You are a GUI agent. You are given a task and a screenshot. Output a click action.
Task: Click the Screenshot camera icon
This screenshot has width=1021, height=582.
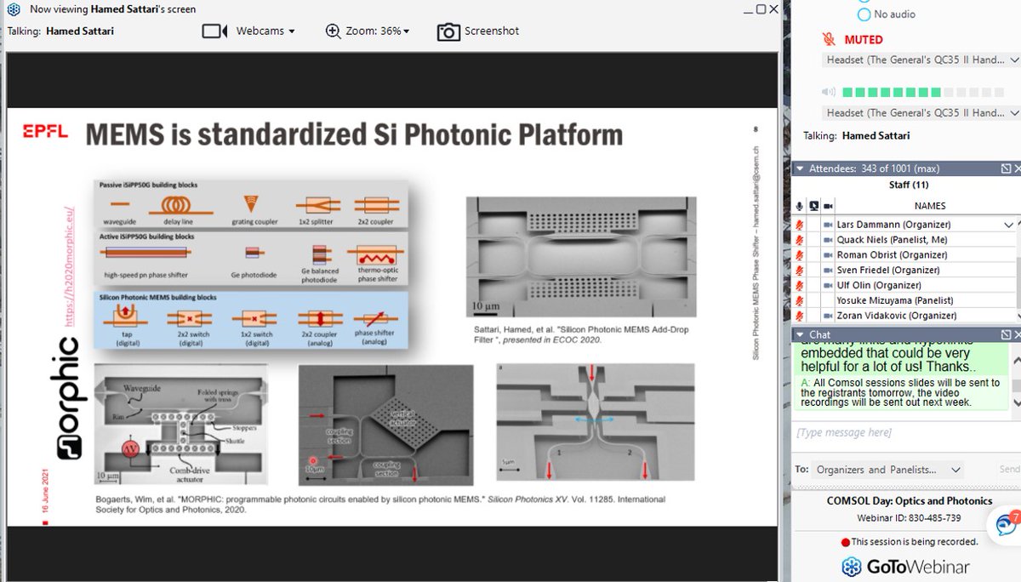coord(448,31)
